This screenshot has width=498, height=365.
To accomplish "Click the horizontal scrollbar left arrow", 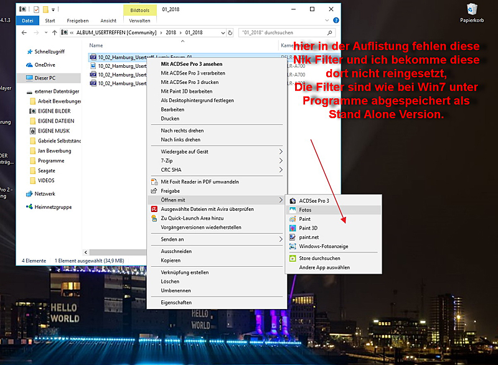I will point(86,252).
